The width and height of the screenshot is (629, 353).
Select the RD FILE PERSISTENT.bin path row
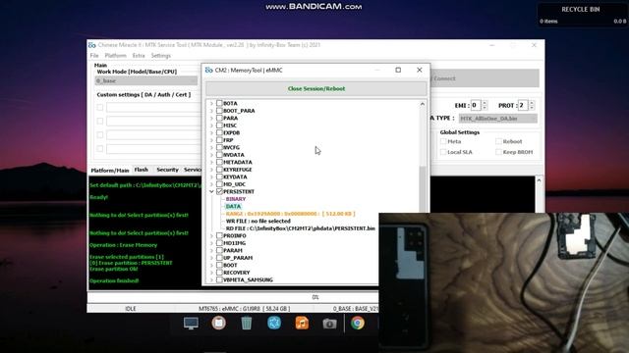301,228
